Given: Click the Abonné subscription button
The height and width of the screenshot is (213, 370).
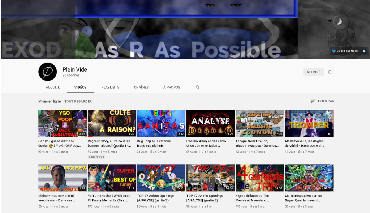Looking at the screenshot, I should (x=313, y=72).
